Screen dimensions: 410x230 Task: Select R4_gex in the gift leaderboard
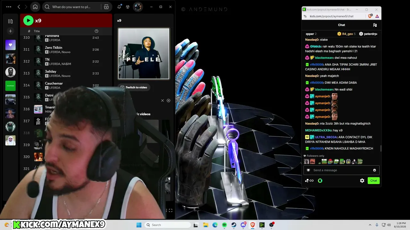[x=348, y=34]
